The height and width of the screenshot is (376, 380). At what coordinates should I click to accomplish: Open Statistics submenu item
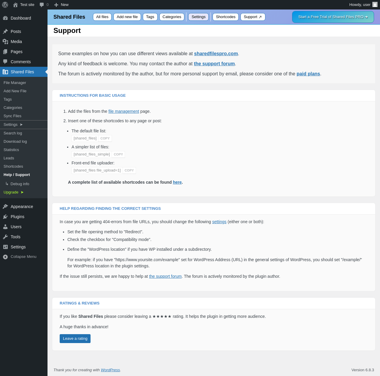point(24,150)
